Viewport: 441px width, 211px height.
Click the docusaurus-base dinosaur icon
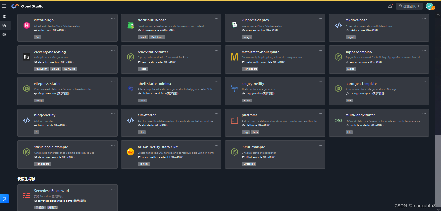point(131,25)
